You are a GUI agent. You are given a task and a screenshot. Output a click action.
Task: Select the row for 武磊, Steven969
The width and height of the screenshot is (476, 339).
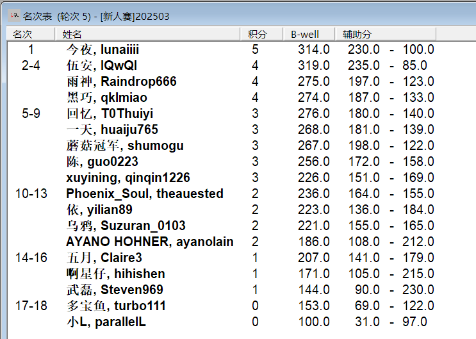(115, 290)
